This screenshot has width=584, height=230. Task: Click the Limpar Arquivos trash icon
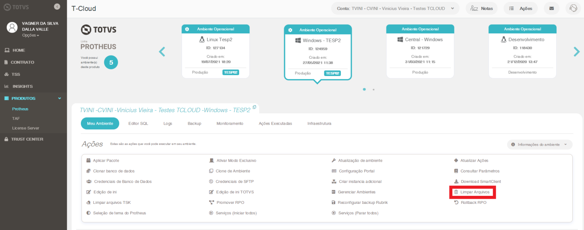pos(456,192)
